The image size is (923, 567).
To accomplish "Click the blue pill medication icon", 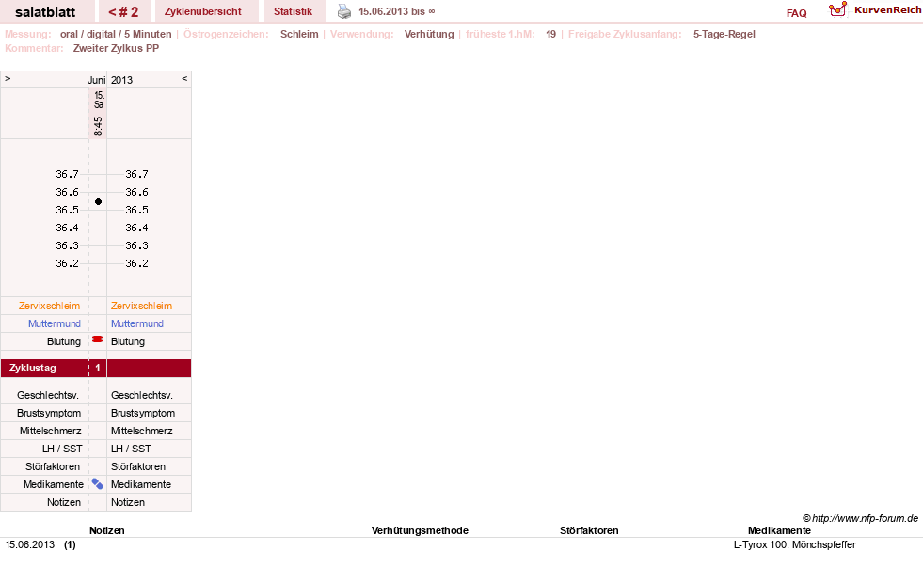I will (97, 484).
